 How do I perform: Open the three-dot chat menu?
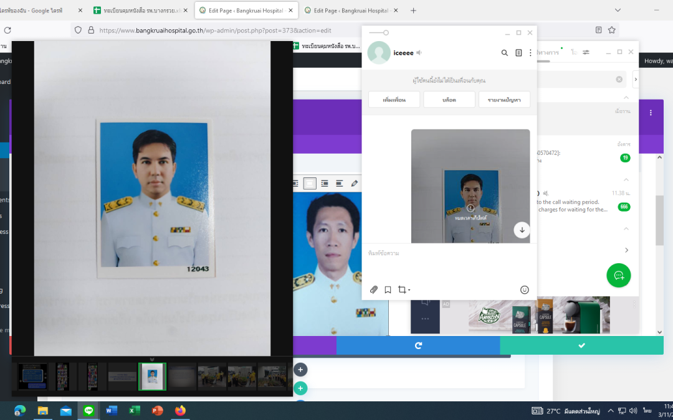tap(530, 53)
